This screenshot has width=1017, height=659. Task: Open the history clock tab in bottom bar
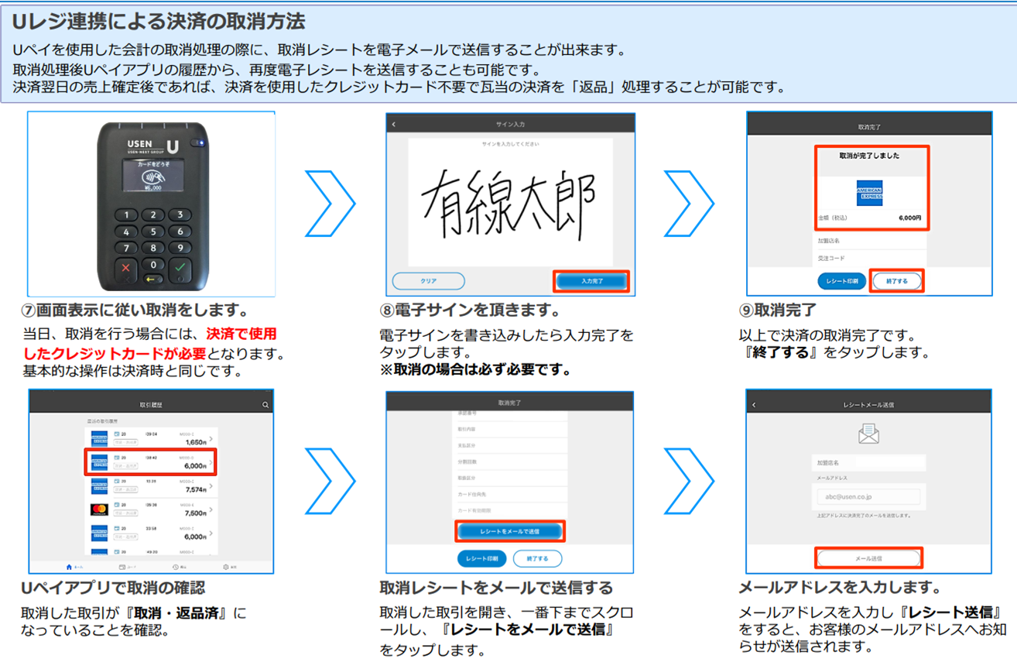pos(176,567)
